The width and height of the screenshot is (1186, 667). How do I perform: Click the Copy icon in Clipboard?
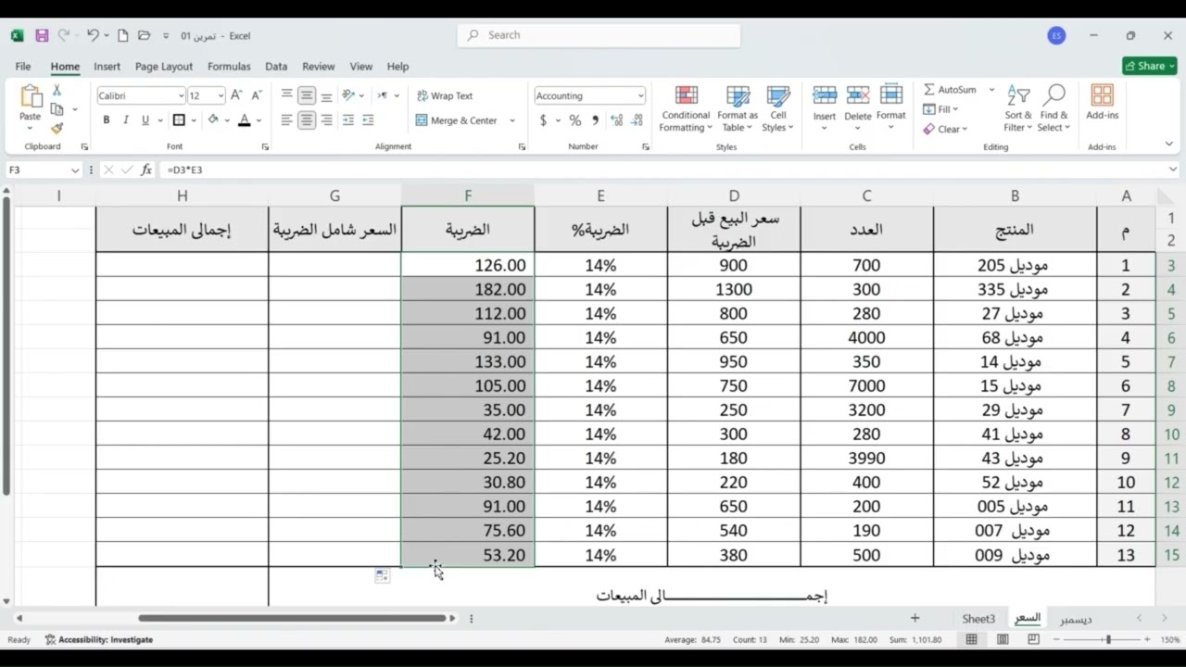tap(57, 109)
